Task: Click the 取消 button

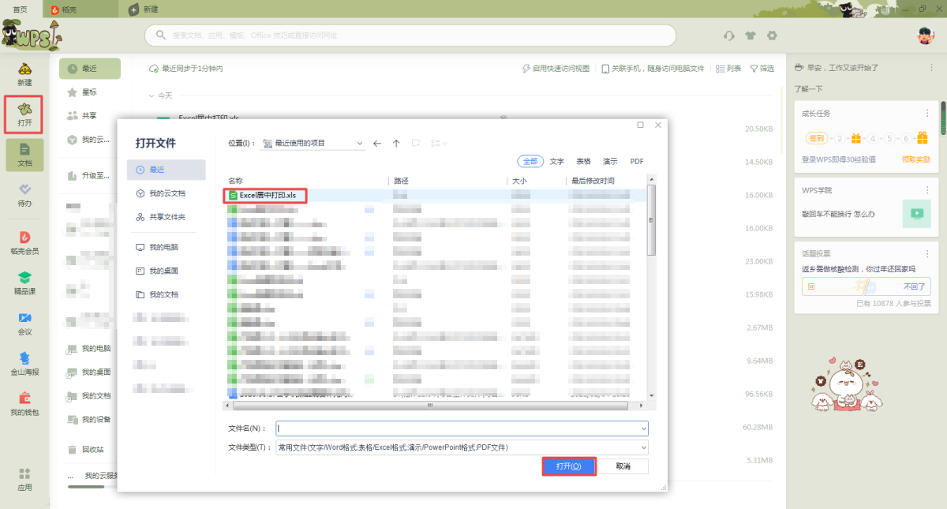Action: tap(623, 466)
